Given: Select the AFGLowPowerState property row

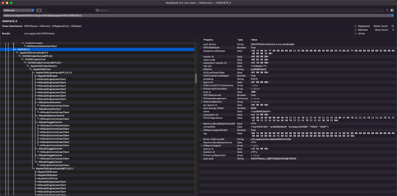Looking at the screenshot, I should pyautogui.click(x=298, y=73).
